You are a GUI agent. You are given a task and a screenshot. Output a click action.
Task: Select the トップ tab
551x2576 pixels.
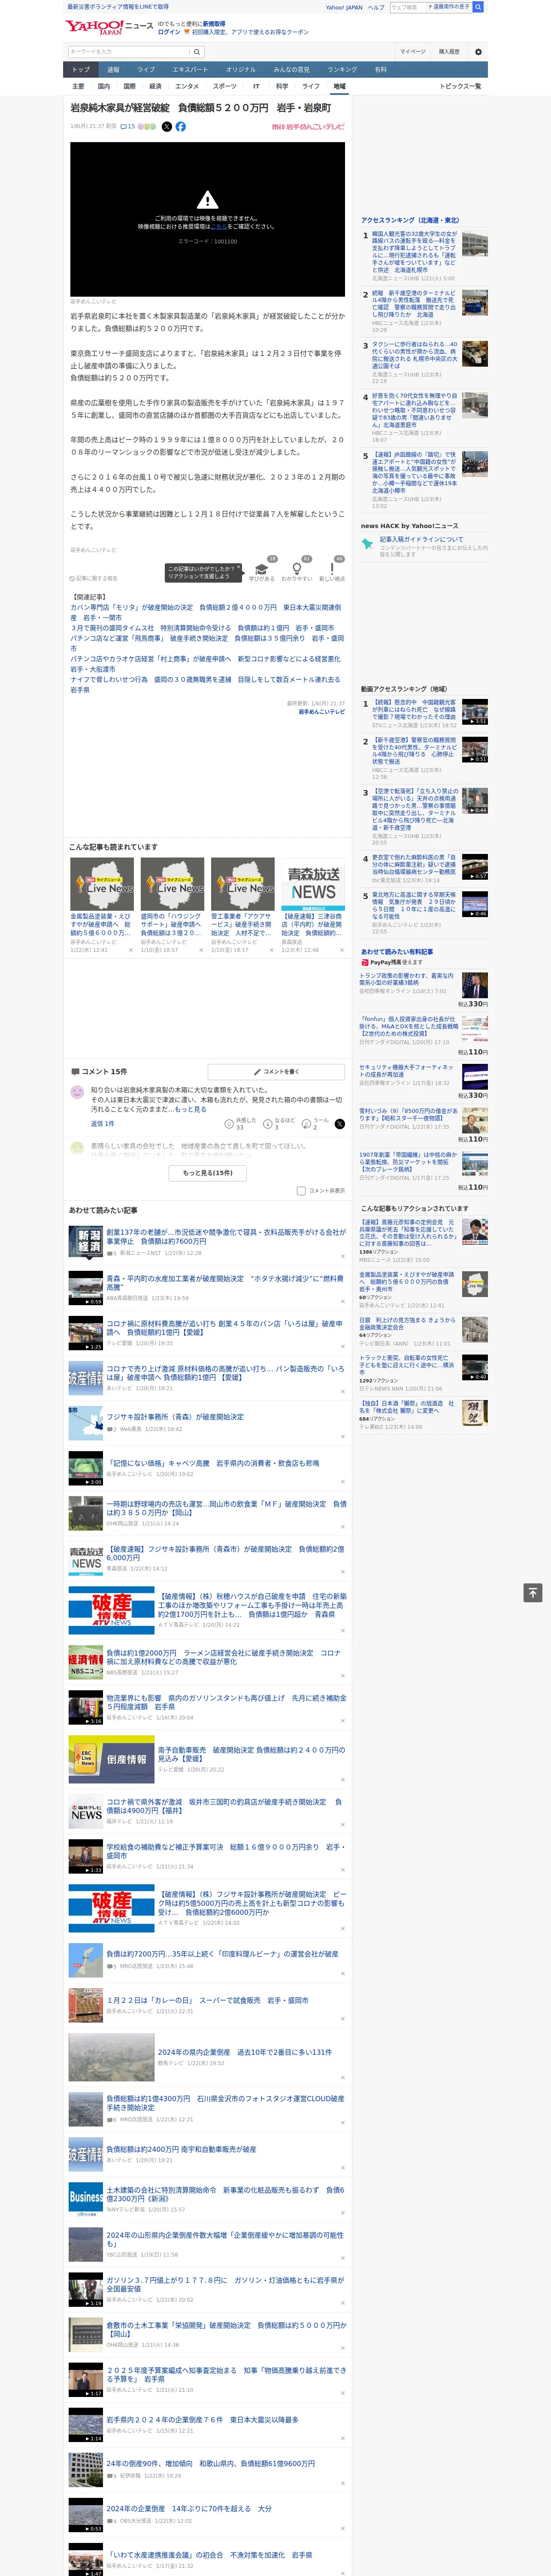tap(81, 70)
